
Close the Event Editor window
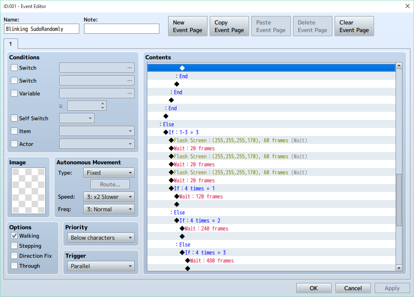tap(407, 6)
